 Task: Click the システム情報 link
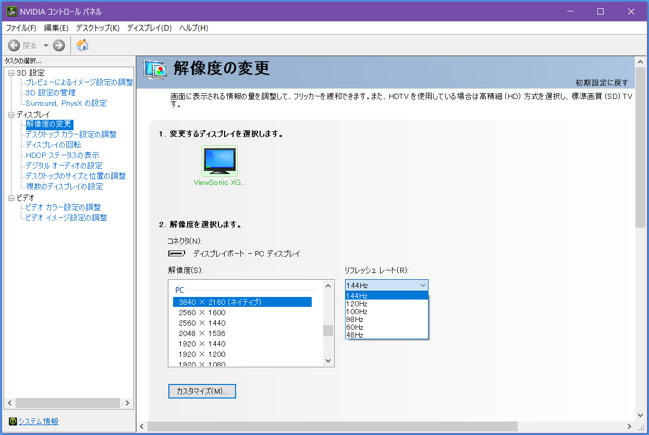tap(39, 421)
